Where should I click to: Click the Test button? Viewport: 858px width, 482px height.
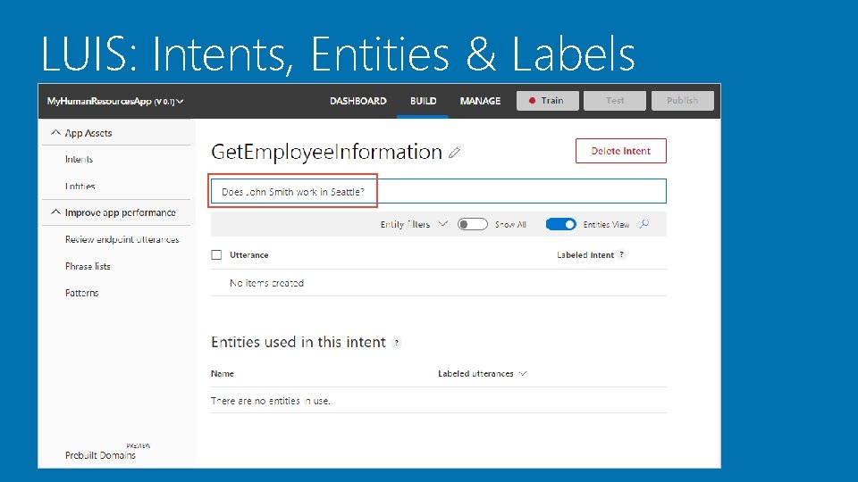[615, 101]
